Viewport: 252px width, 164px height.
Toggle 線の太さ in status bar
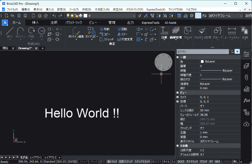pyautogui.click(x=157, y=161)
